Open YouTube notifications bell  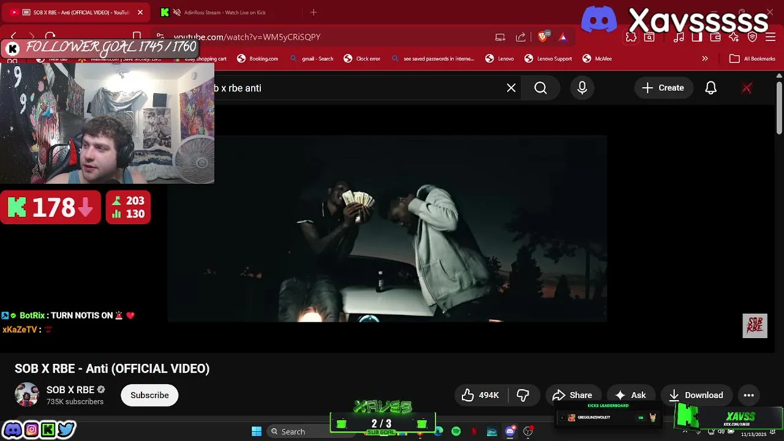[710, 88]
